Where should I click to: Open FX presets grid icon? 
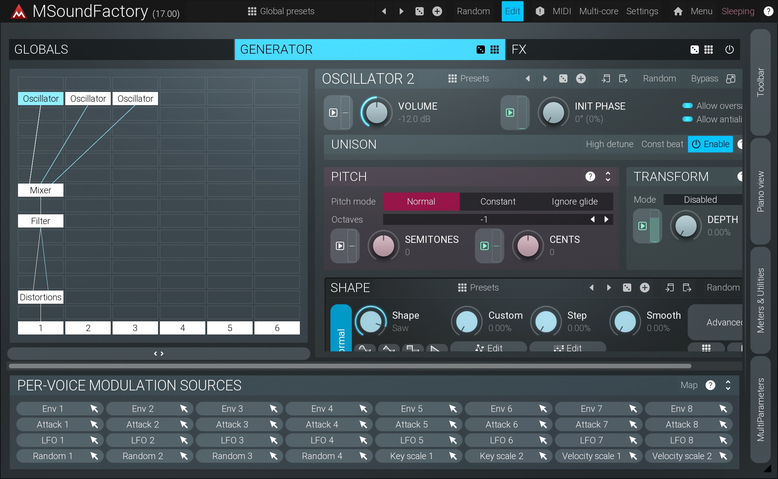709,50
